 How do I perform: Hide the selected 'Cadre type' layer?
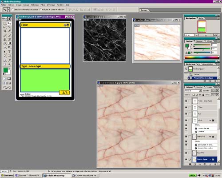point(186,159)
